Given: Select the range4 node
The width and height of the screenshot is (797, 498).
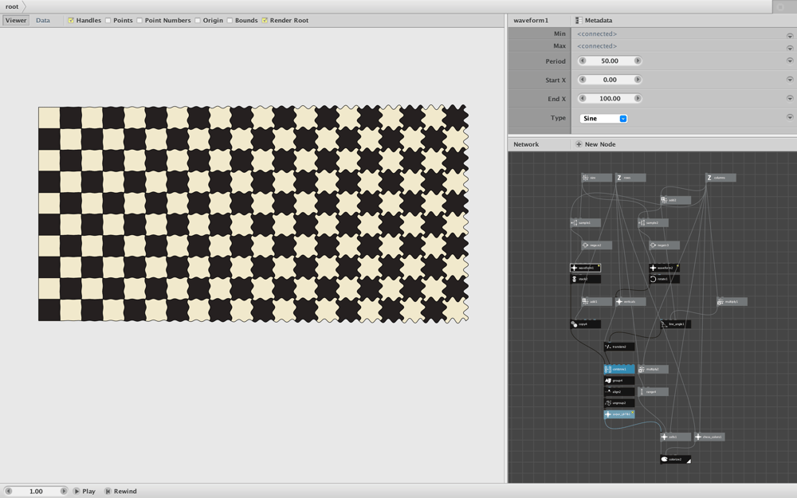Looking at the screenshot, I should click(x=653, y=392).
